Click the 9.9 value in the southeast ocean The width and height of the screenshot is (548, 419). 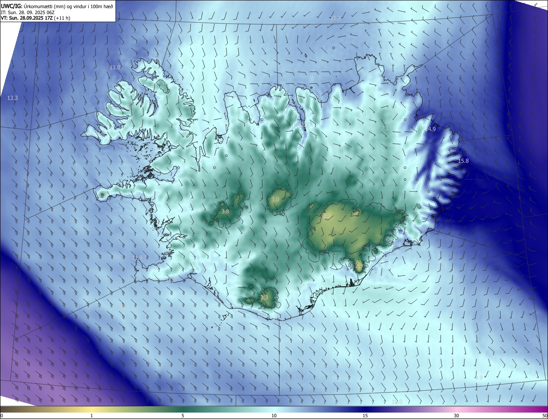tap(479, 377)
